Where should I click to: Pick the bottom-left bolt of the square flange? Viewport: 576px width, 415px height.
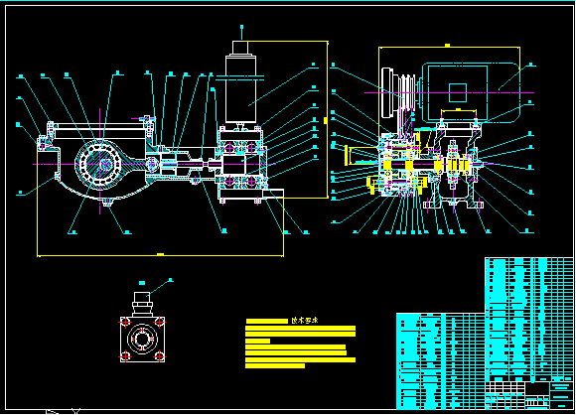[x=125, y=355]
